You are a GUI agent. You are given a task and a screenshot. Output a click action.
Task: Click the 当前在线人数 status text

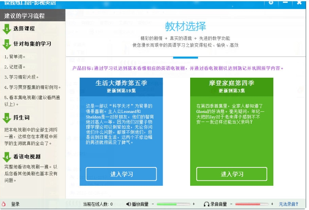pos(98,204)
